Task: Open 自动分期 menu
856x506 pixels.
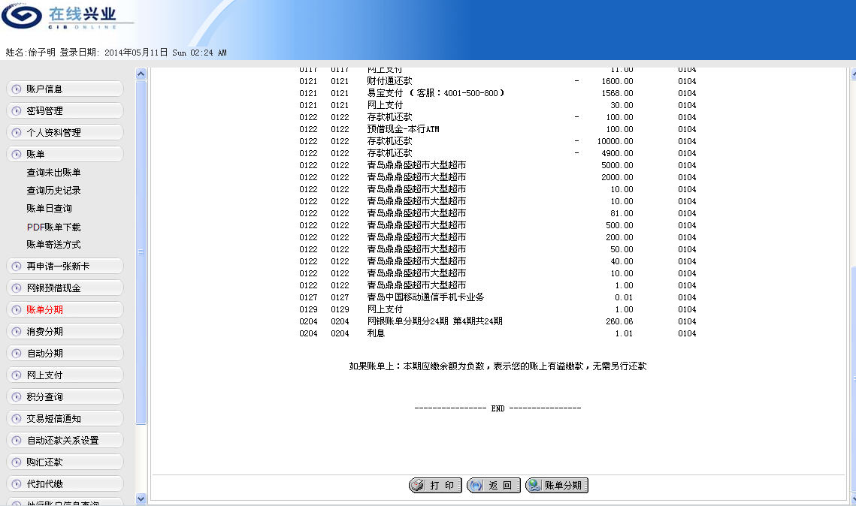Action: pyautogui.click(x=65, y=354)
